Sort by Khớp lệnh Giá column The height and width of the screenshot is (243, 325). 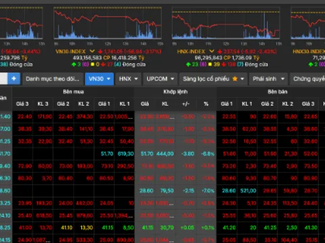tap(145, 104)
